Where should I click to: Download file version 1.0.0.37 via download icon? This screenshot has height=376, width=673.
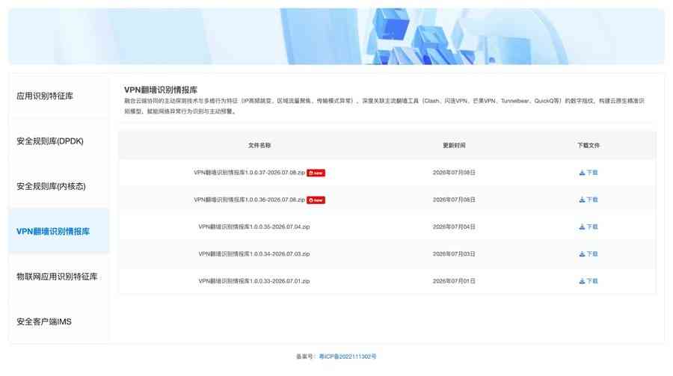click(588, 173)
